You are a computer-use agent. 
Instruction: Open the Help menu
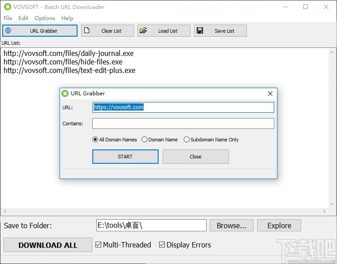(67, 18)
